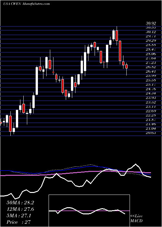162x227 pixels.
Task: Select the 30.92 price label
Action: 151,23
